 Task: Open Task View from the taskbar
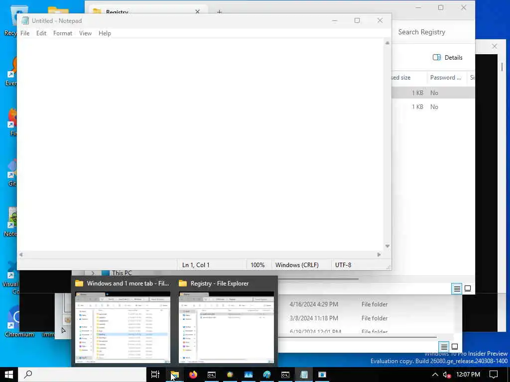click(155, 375)
